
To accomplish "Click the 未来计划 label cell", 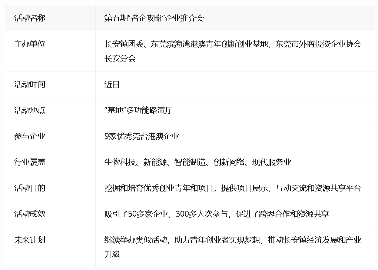I will [30, 240].
